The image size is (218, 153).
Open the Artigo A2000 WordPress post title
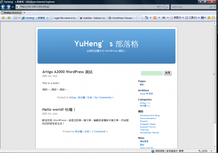pos(67,72)
